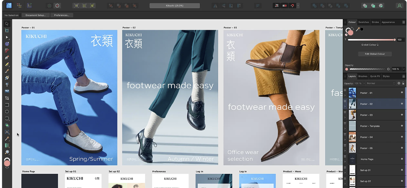Viewport: 407px width, 188px height.
Task: Open the snapping options dropdown arrow
Action: (298, 6)
